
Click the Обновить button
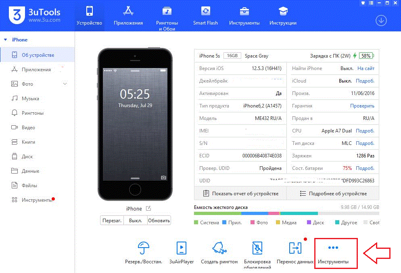(159, 220)
